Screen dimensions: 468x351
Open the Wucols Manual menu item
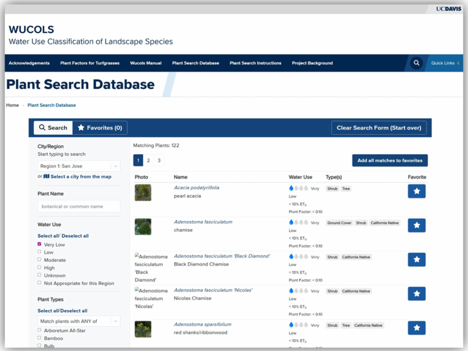pos(145,63)
